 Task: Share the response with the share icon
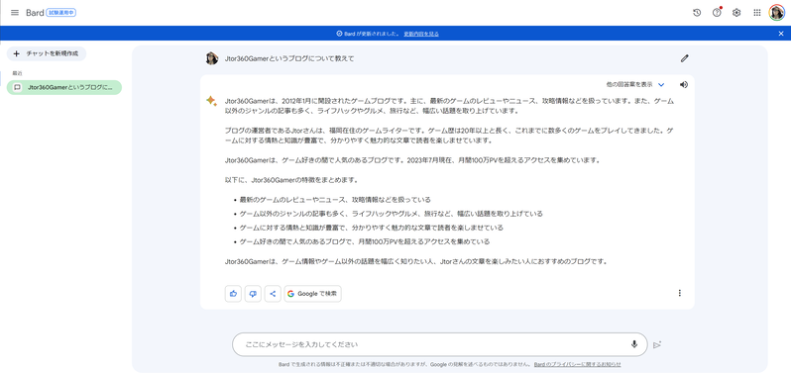273,294
